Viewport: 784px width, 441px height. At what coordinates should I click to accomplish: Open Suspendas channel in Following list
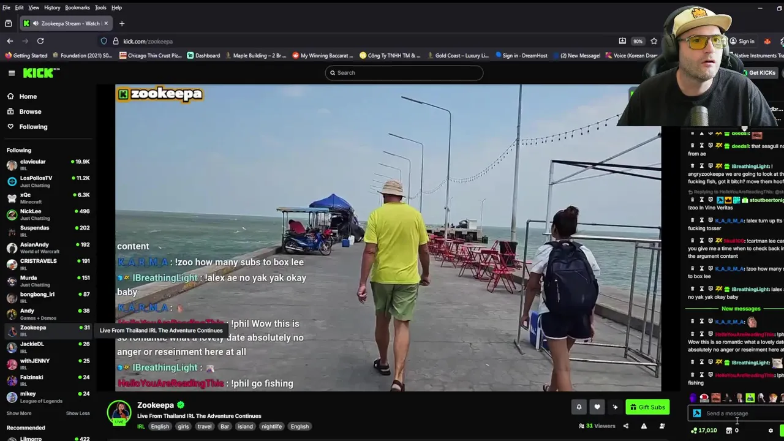click(x=48, y=230)
